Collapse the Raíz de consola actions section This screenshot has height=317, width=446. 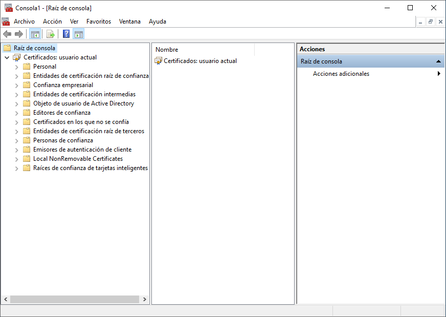tap(438, 61)
